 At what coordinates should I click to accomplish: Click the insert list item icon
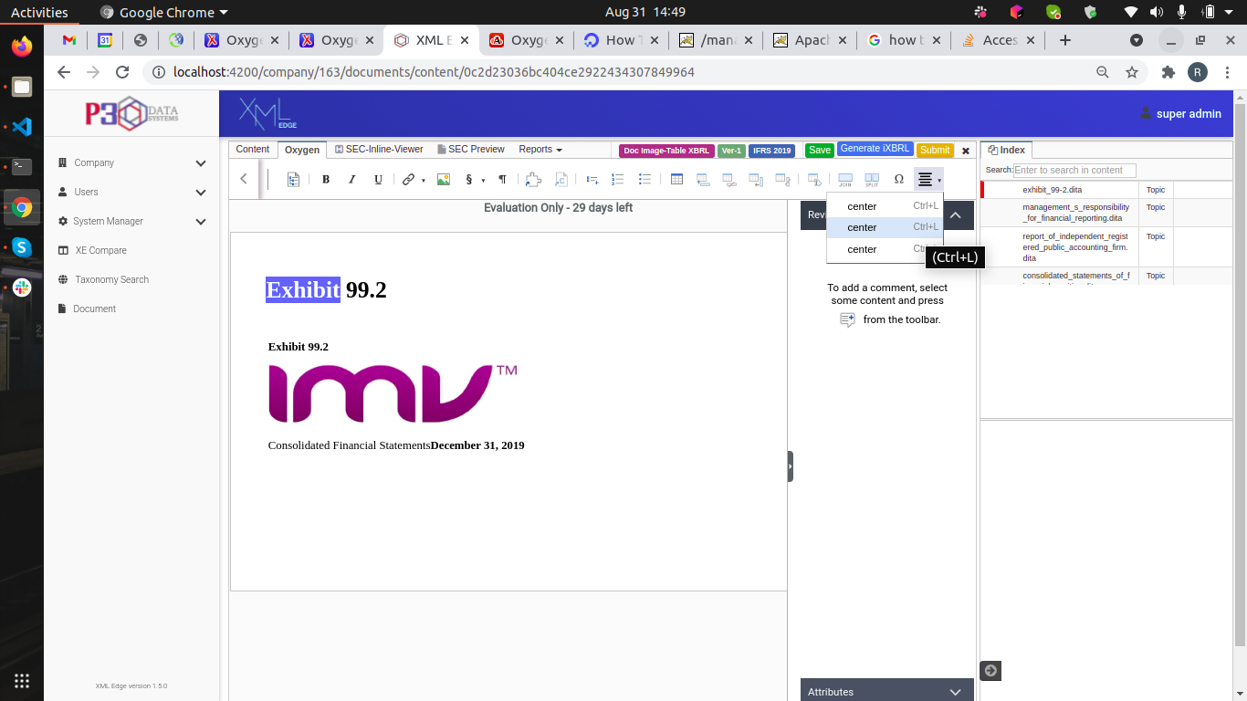point(592,179)
